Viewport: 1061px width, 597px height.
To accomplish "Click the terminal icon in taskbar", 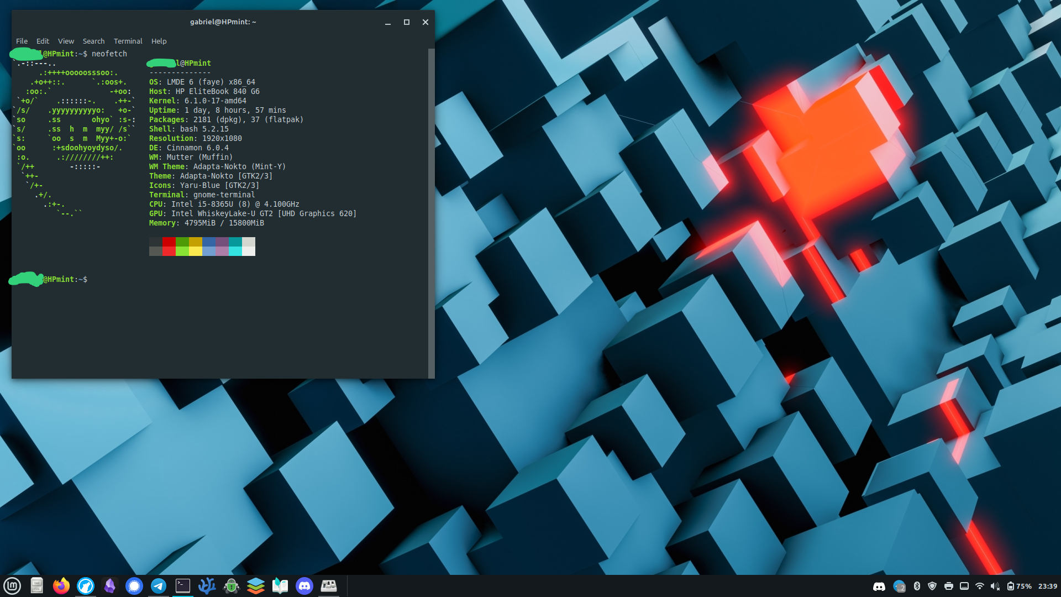I will click(183, 585).
